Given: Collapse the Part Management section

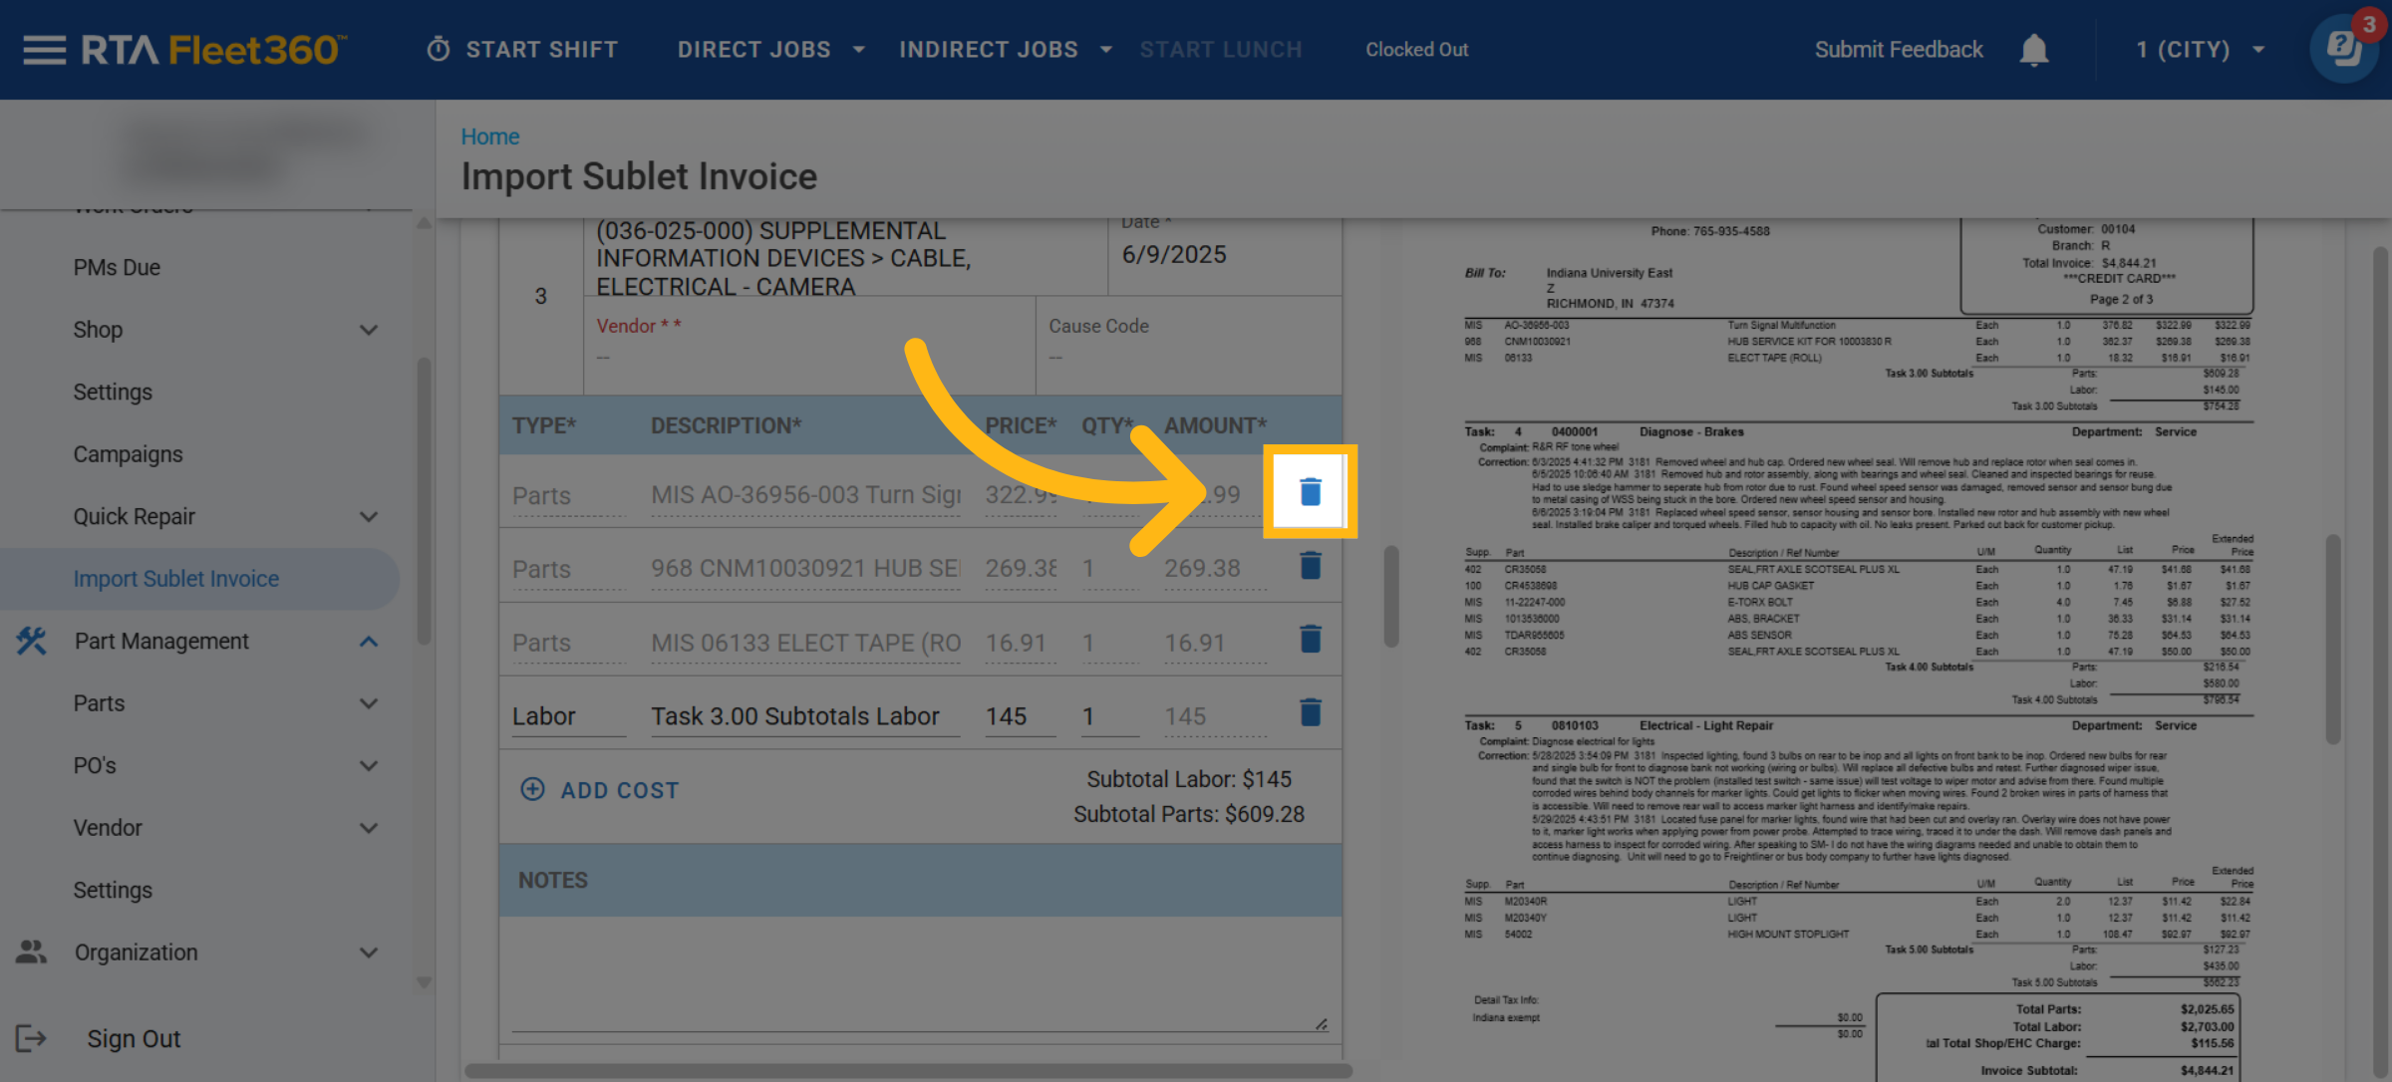Looking at the screenshot, I should click(368, 642).
